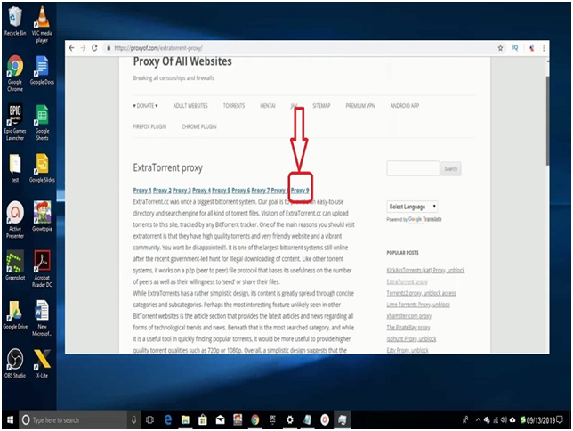This screenshot has width=573, height=431.
Task: Show hidden system tray icons
Action: tap(478, 420)
